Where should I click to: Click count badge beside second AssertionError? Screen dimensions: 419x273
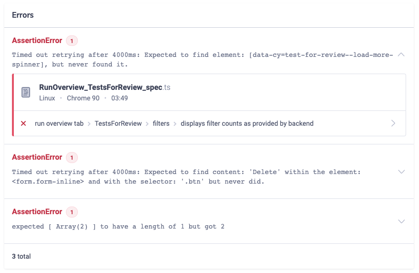(72, 157)
